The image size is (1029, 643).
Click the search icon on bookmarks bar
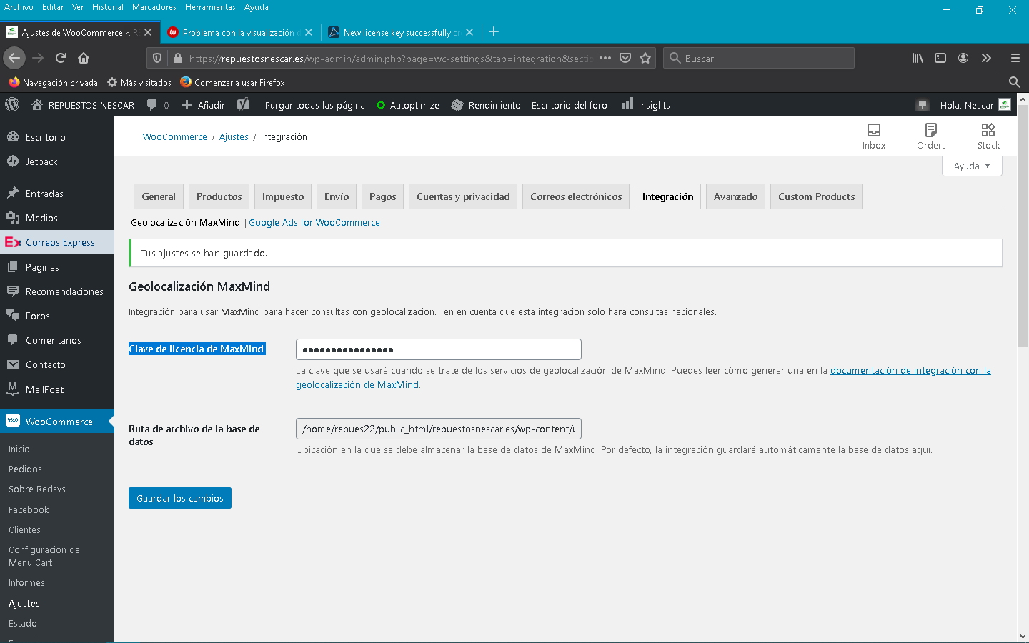[1014, 81]
